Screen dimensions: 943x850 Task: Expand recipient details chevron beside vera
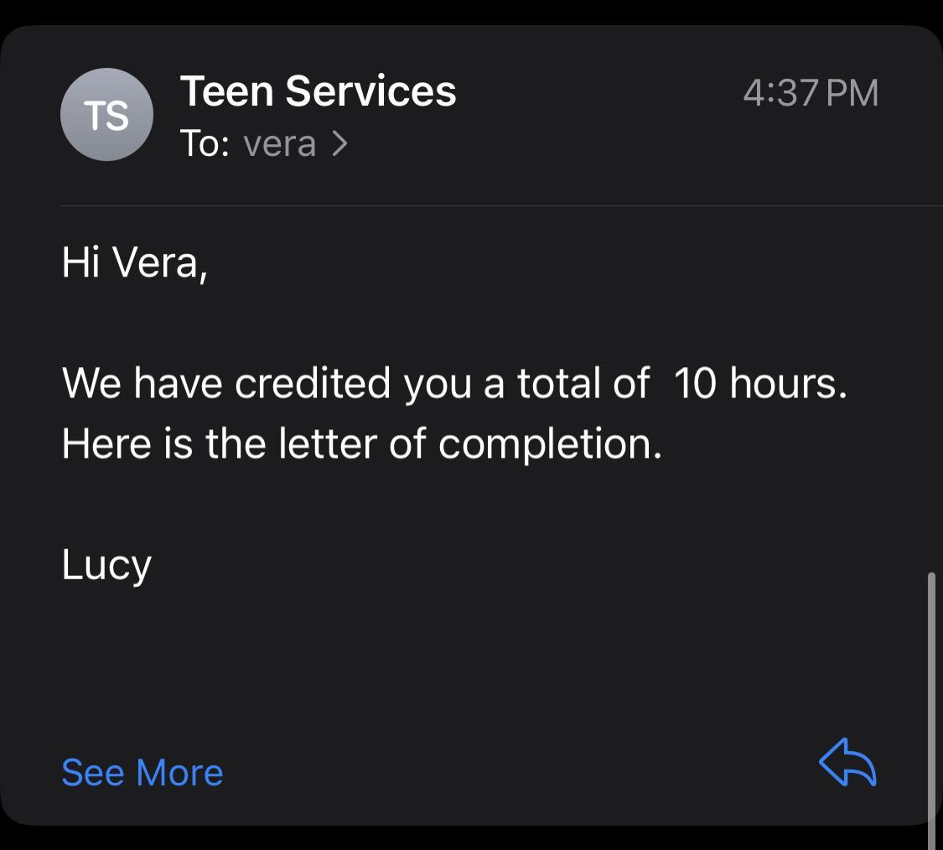[339, 144]
